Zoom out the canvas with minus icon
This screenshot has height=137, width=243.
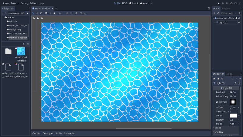click(x=34, y=18)
